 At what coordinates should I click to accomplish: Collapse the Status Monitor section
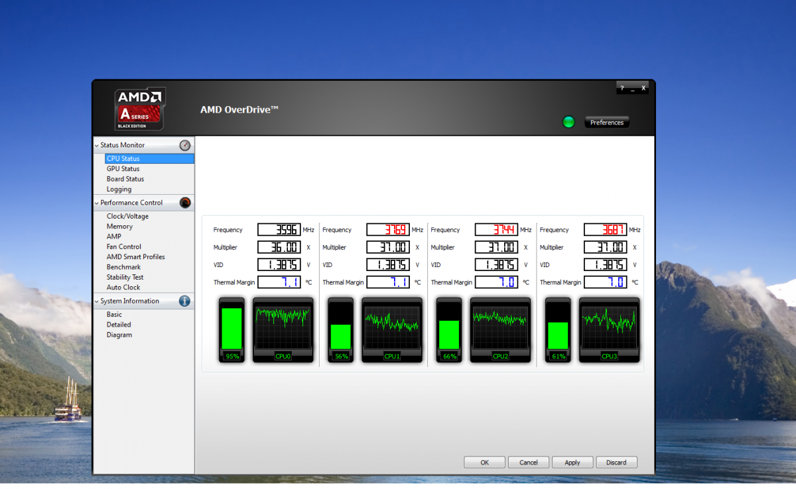96,145
